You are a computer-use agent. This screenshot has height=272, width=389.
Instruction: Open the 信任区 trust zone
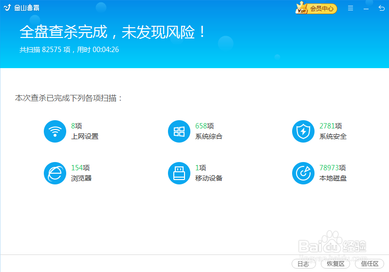tap(370, 264)
